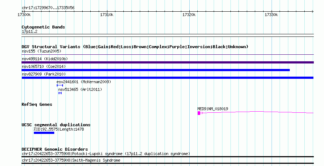The image size is (324, 166).
Task: Select the magenta MED9 first exon box
Action: coord(199,113)
